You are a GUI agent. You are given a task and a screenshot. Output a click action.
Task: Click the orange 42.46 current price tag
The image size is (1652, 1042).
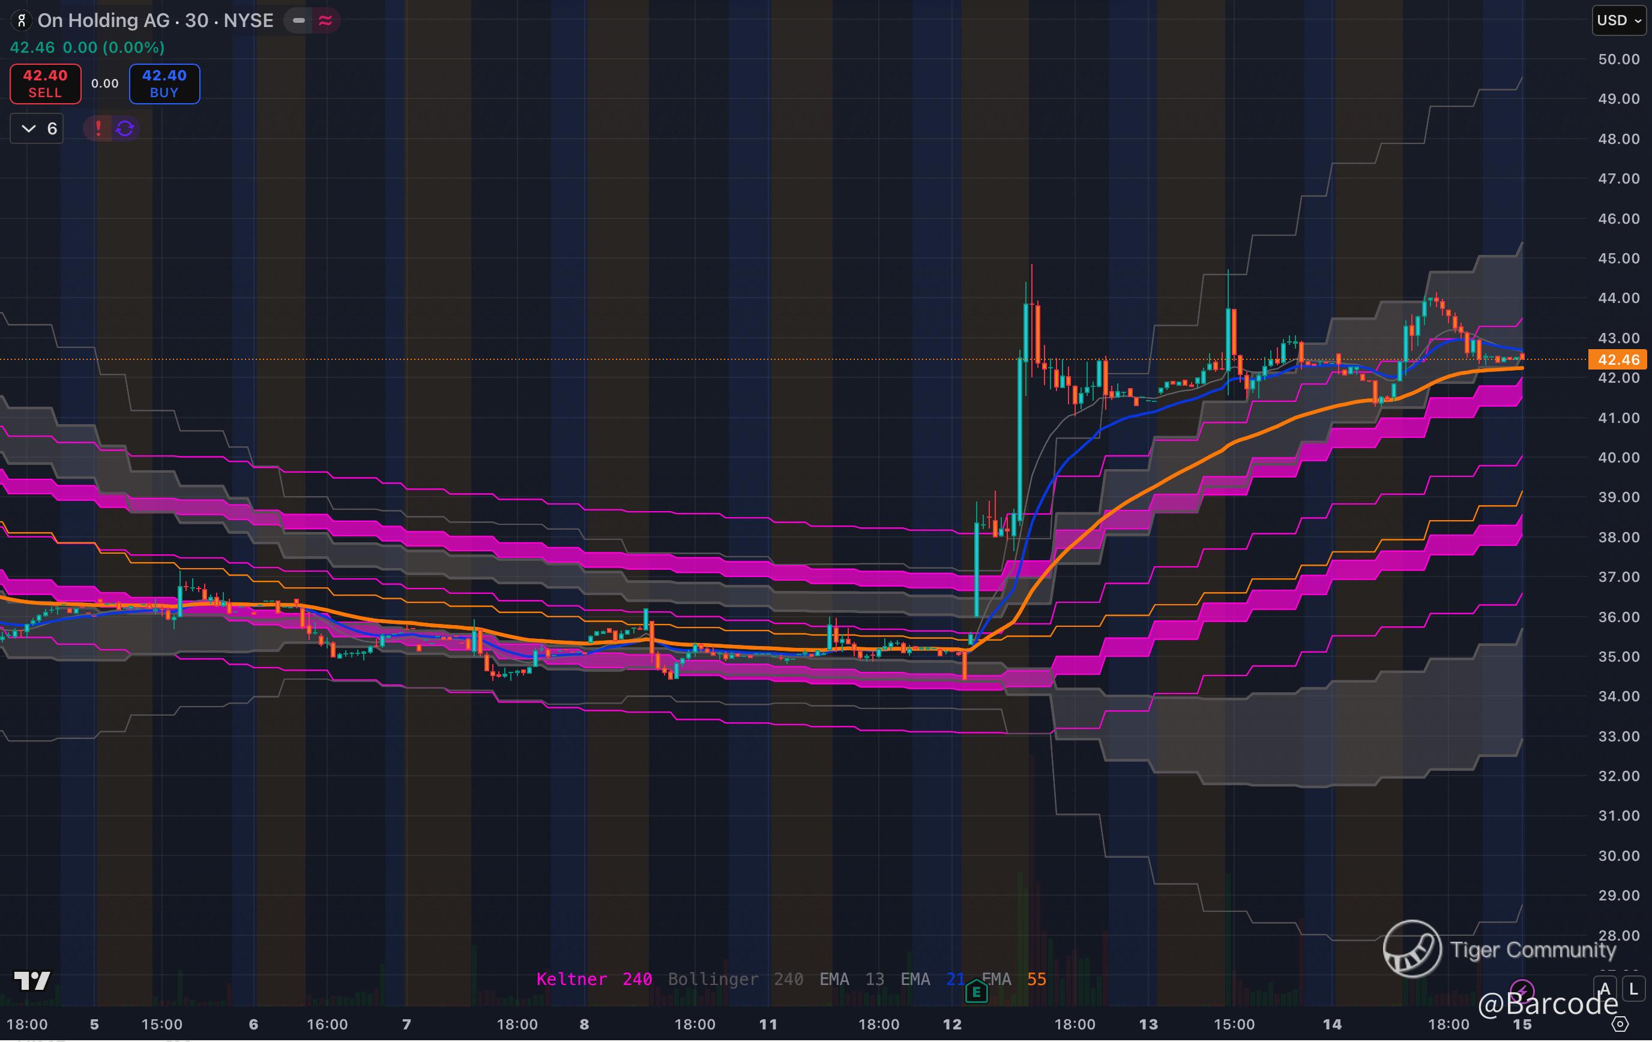1618,359
